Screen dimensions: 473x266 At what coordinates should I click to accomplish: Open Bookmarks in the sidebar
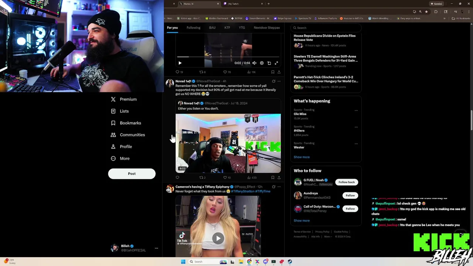[126, 123]
